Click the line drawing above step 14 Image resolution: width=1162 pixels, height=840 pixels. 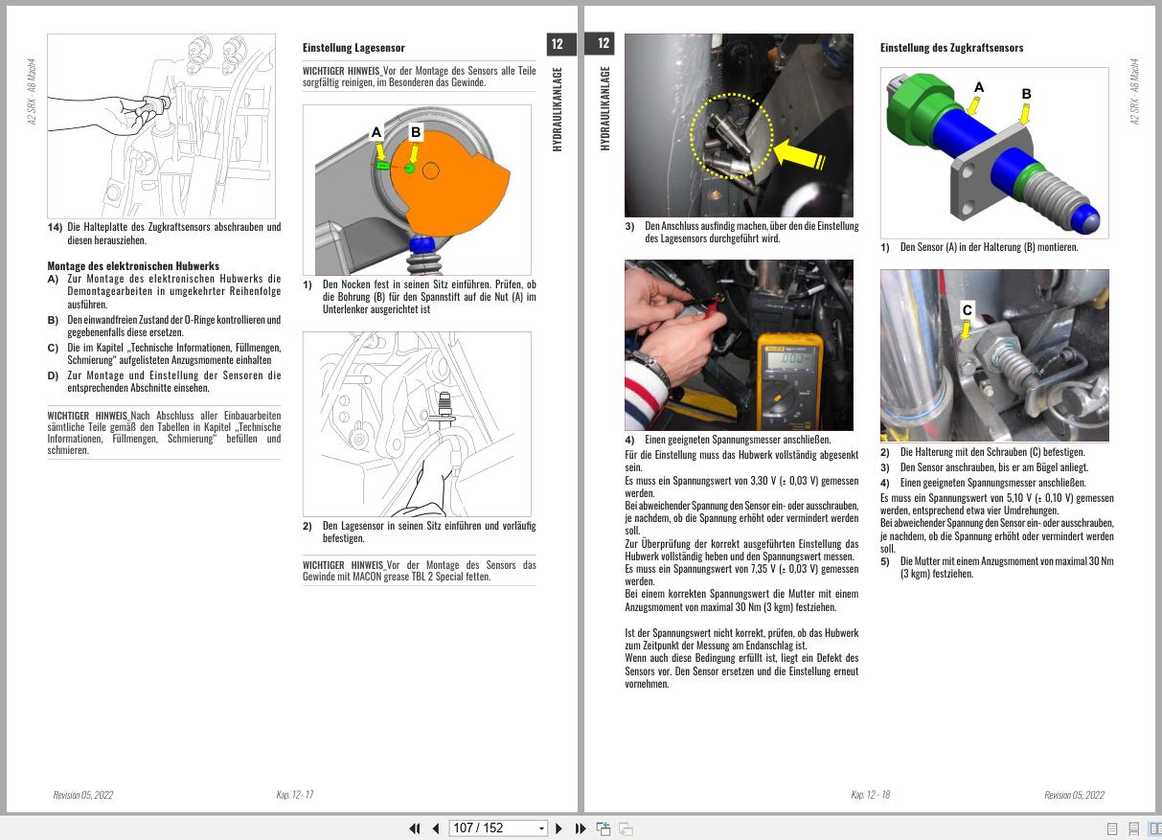point(161,126)
